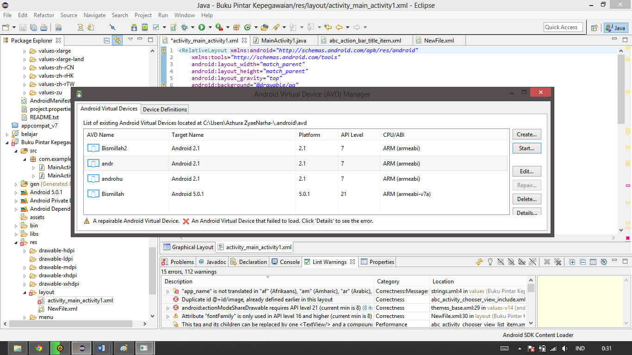This screenshot has height=355, width=632.
Task: Open Google Chrome from the taskbar
Action: 39,348
